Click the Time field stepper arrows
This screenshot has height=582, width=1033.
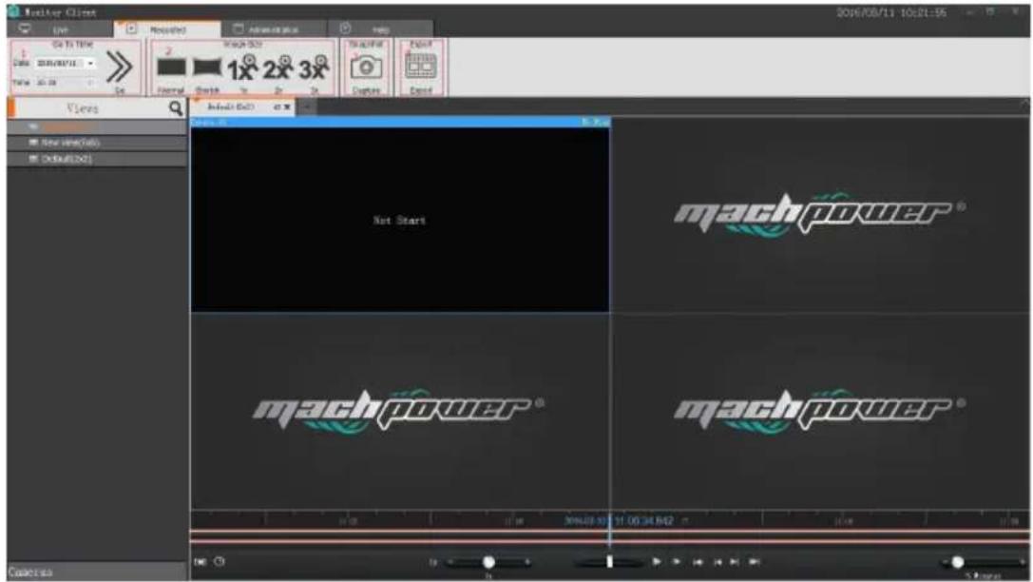tap(91, 83)
